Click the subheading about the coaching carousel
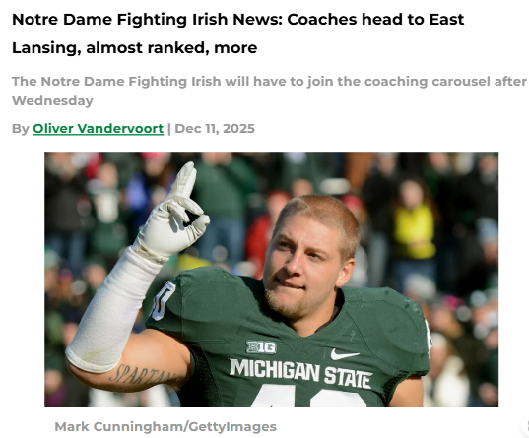The image size is (529, 438). point(269,91)
